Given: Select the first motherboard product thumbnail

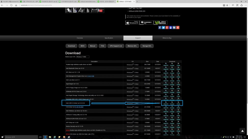Looking at the screenshot, I should (68, 10).
